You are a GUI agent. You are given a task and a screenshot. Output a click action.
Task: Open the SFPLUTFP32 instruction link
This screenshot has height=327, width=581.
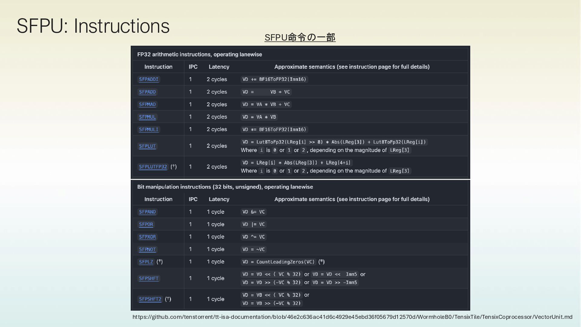point(153,167)
